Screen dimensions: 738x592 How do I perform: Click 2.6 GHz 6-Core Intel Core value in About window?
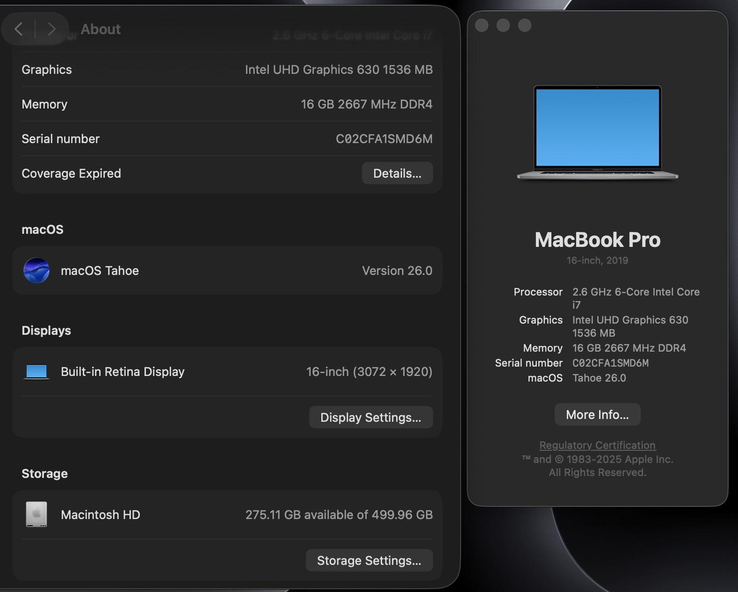pos(636,298)
